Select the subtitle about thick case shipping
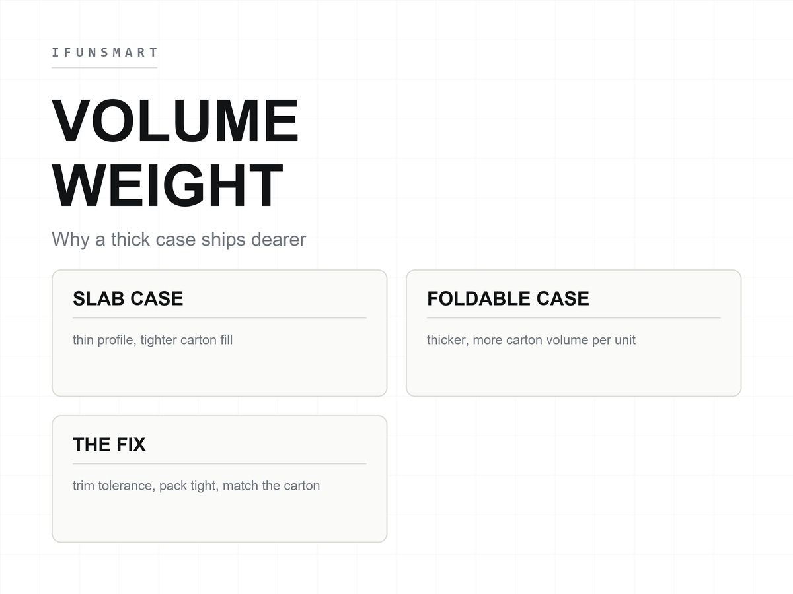Viewport: 793px width, 594px height. tap(178, 239)
